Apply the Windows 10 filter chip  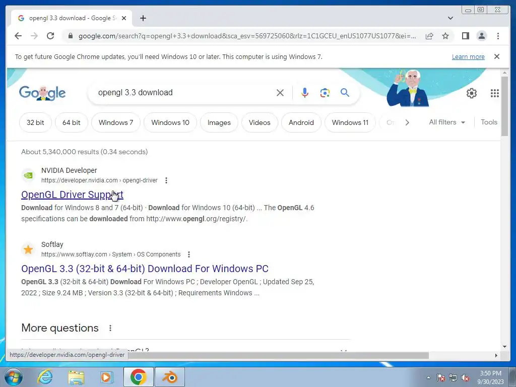coord(170,122)
